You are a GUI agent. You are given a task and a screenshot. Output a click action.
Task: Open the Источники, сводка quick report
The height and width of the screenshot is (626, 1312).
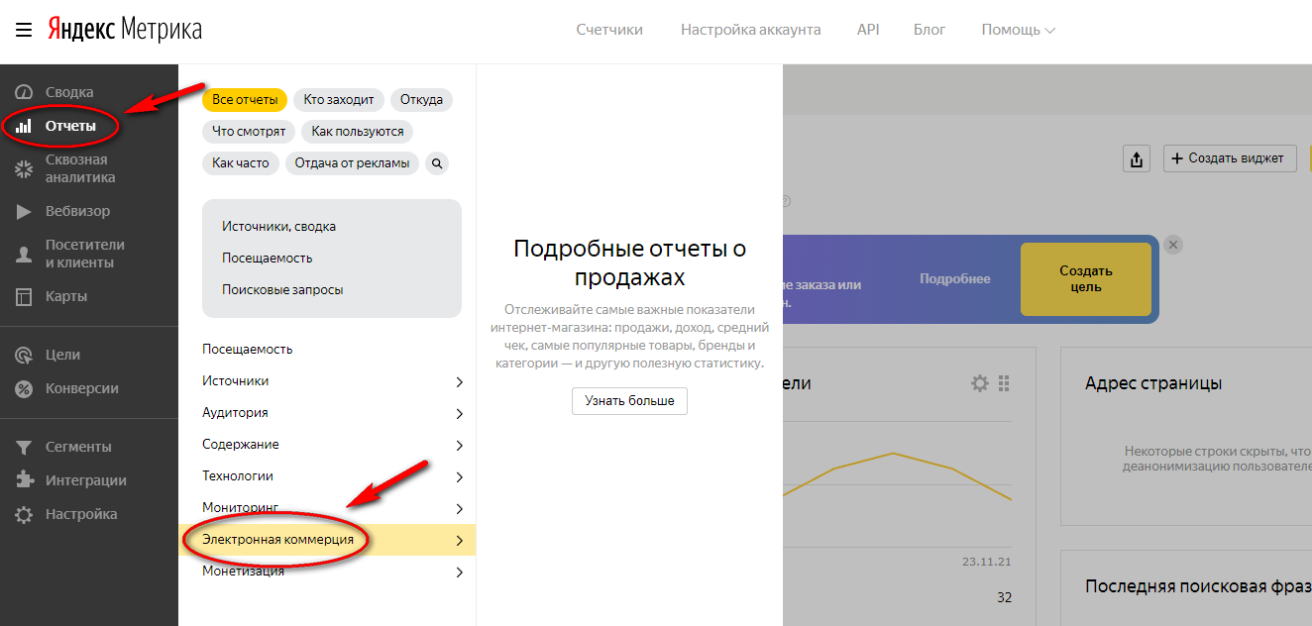[x=279, y=227]
